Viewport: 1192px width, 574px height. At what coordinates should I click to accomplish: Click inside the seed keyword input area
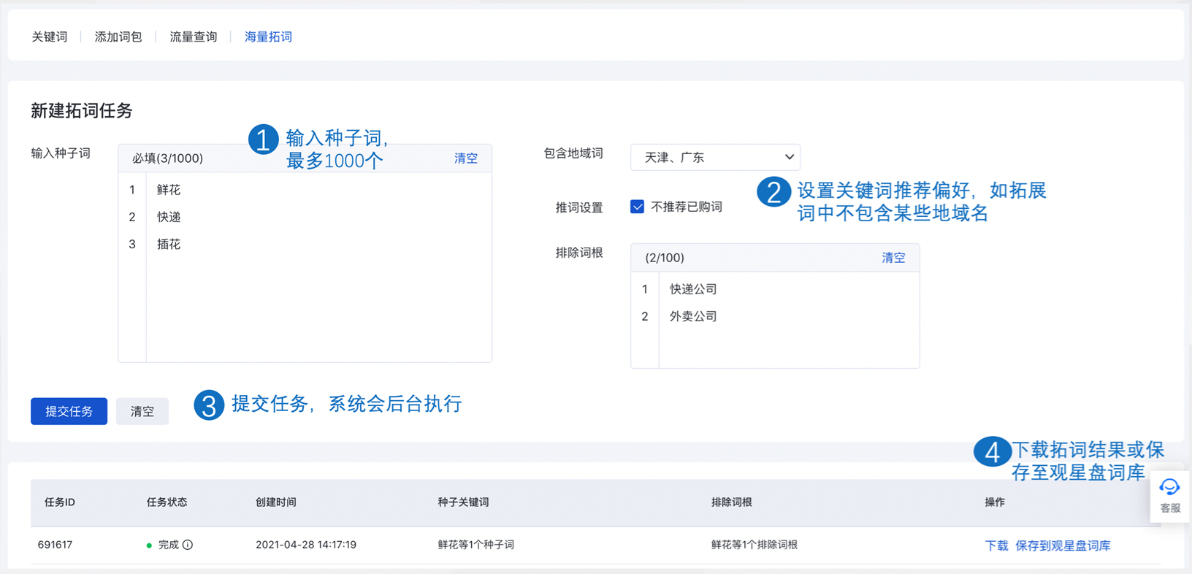(318, 307)
